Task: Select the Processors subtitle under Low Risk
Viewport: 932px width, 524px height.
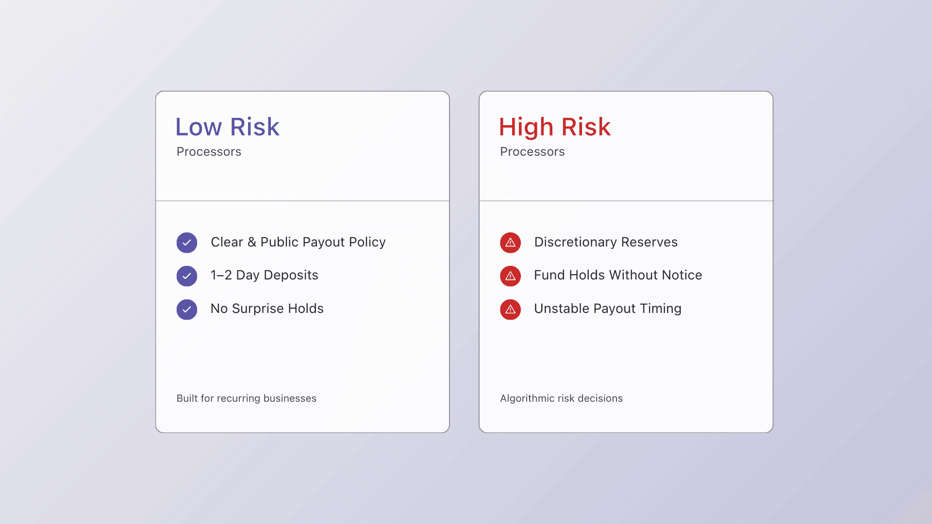Action: pos(209,152)
